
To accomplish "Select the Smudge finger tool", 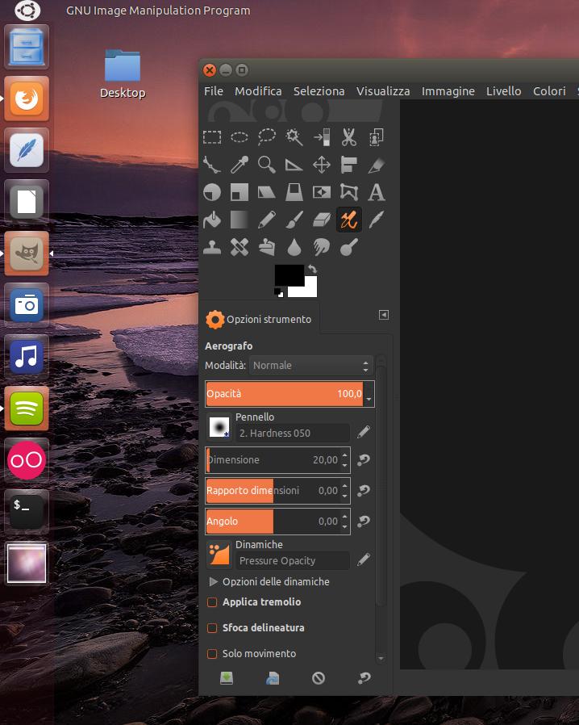I will pos(322,247).
